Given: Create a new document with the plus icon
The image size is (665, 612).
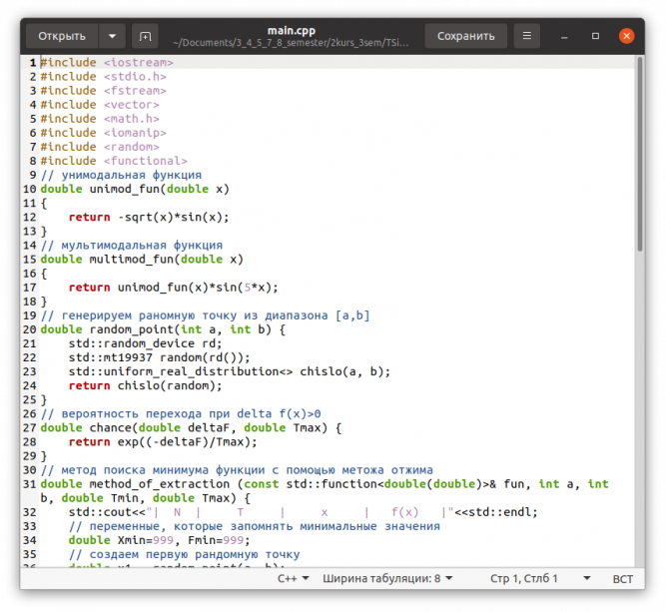Looking at the screenshot, I should [146, 36].
